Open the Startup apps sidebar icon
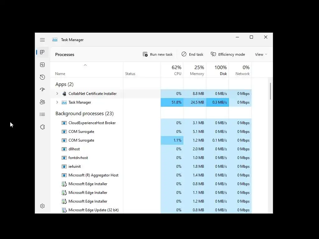The height and width of the screenshot is (239, 319). (42, 89)
